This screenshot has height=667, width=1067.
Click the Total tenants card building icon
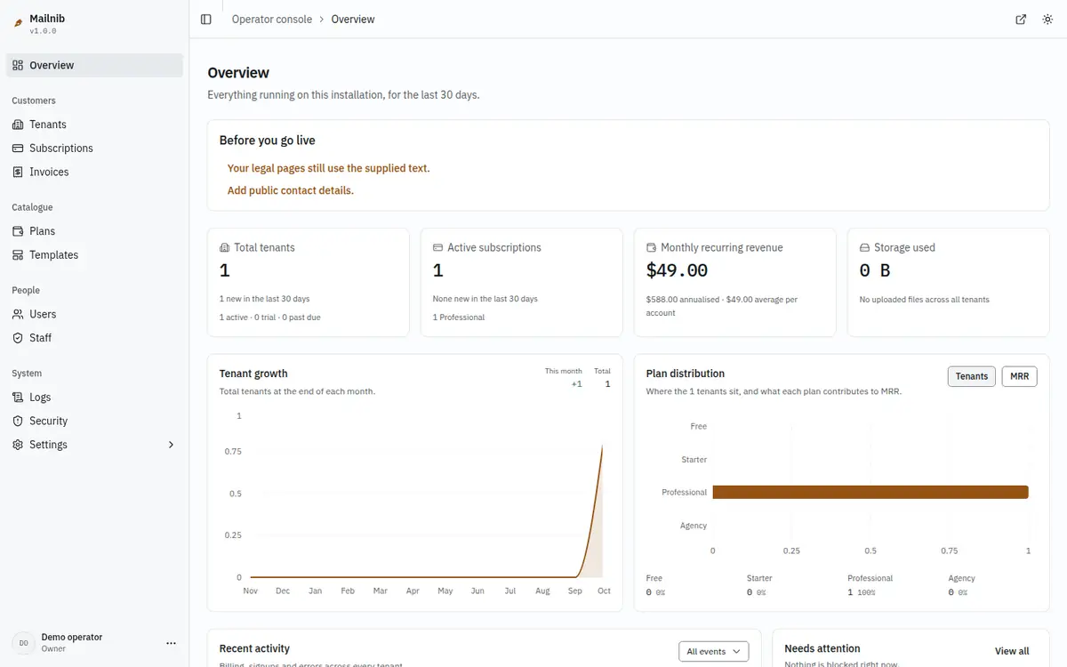point(224,248)
